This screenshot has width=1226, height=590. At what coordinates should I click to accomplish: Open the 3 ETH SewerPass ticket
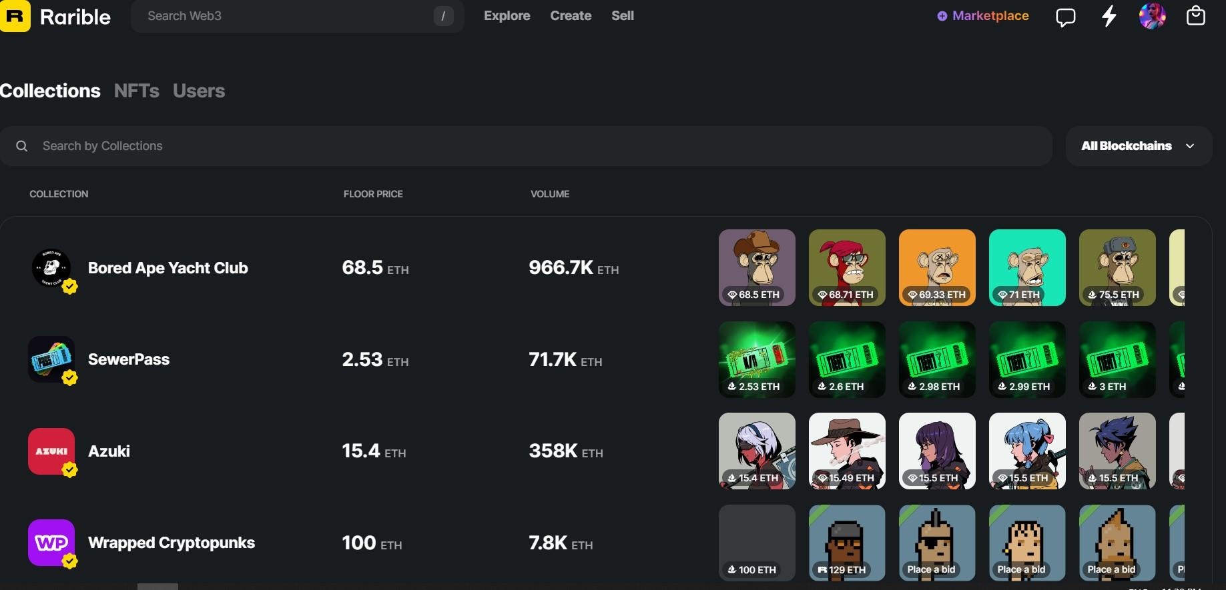[x=1117, y=359]
